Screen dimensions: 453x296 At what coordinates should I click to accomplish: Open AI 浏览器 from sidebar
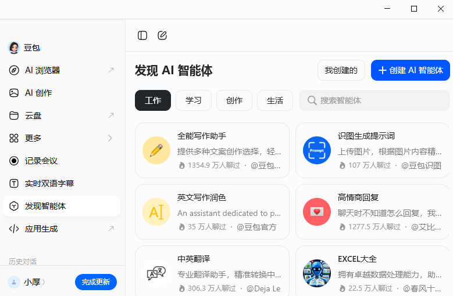click(x=62, y=70)
